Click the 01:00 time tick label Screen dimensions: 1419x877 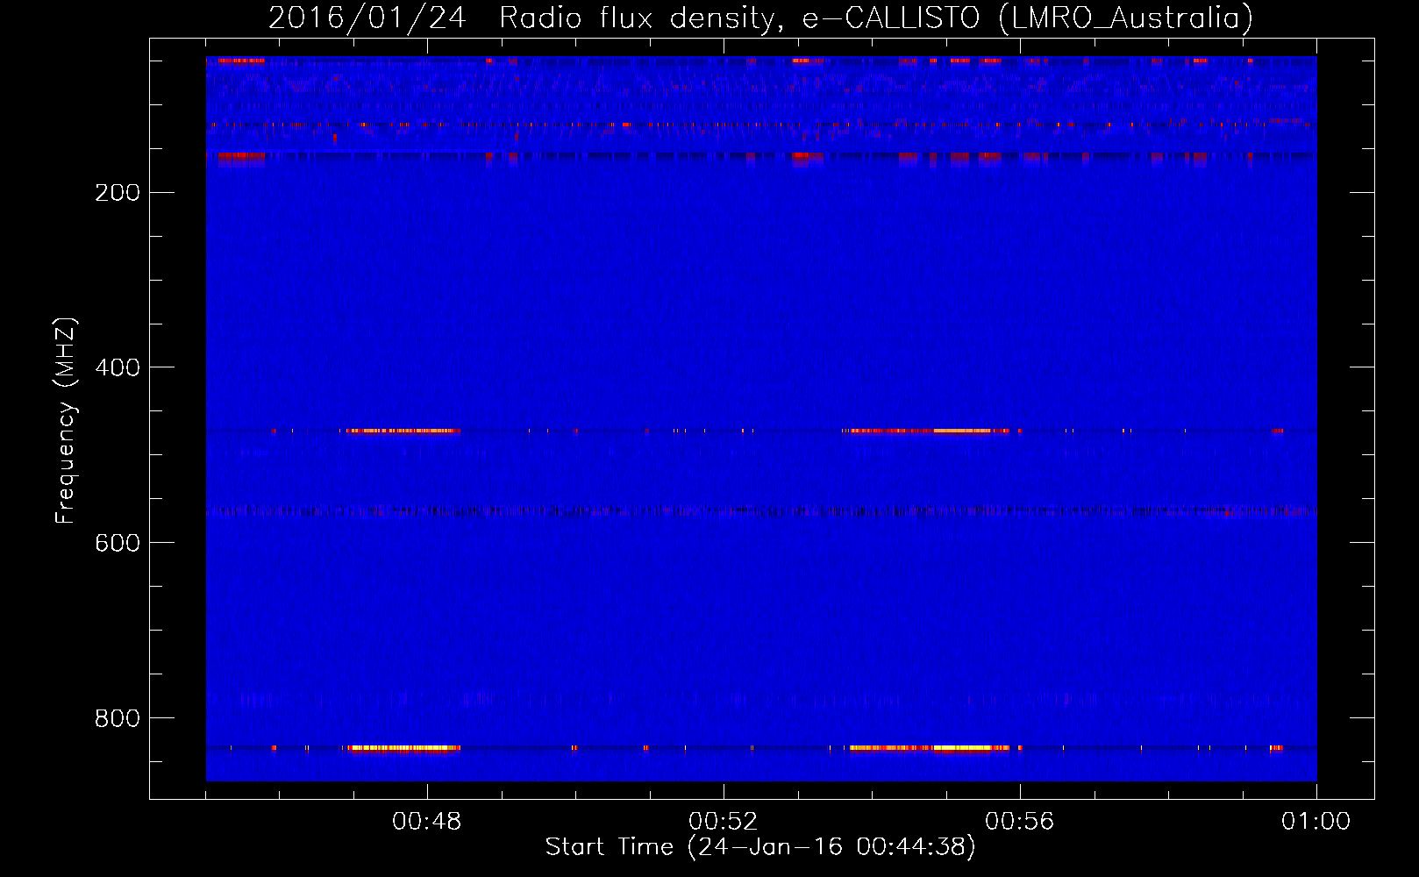[1316, 822]
